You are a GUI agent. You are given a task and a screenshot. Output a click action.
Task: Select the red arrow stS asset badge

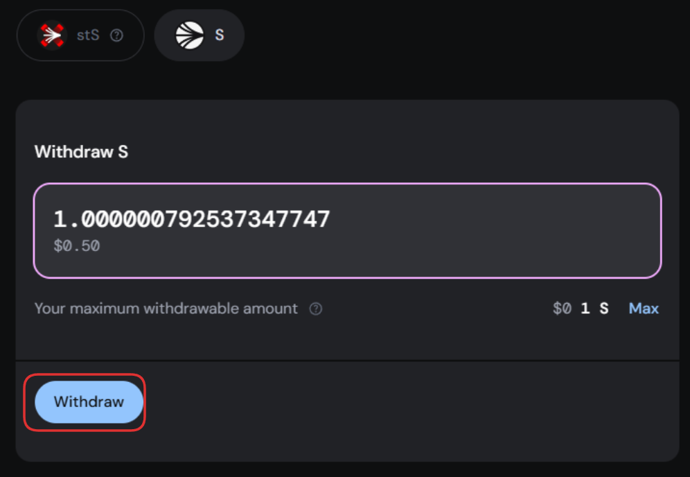80,35
